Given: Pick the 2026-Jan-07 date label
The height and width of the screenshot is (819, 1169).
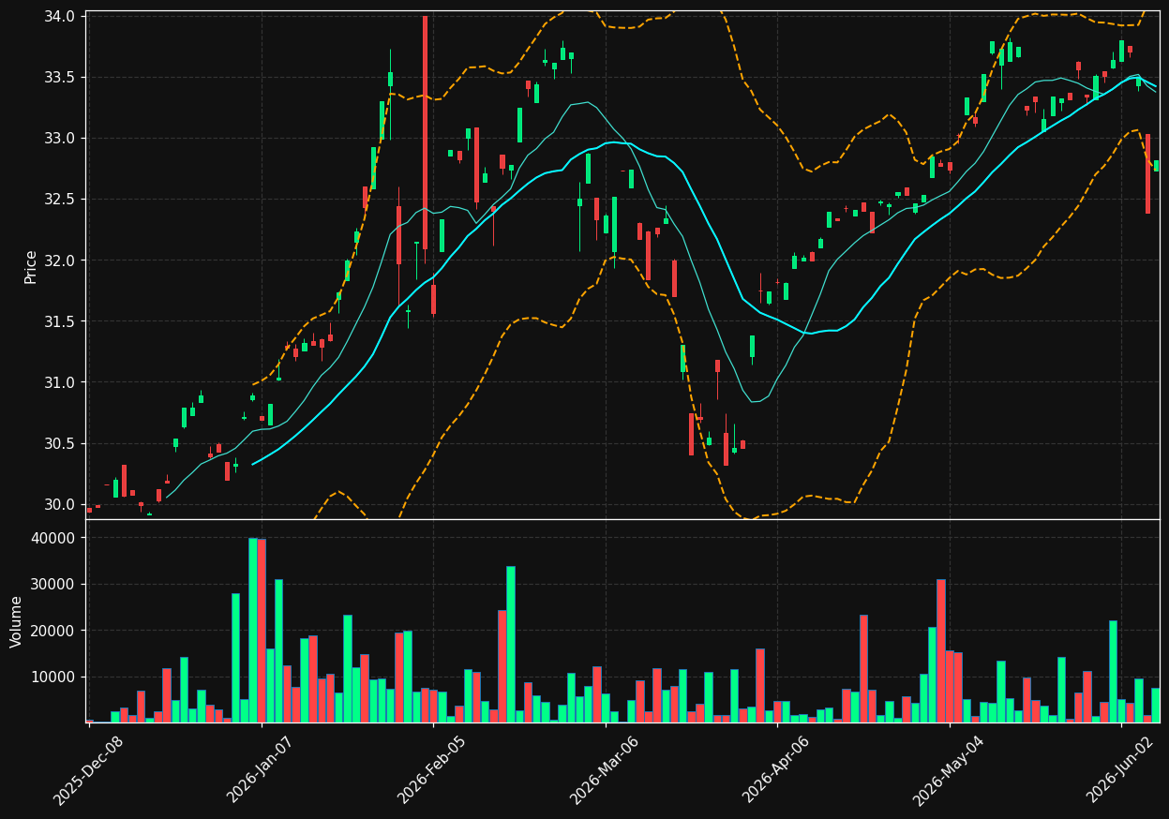Looking at the screenshot, I should (262, 769).
